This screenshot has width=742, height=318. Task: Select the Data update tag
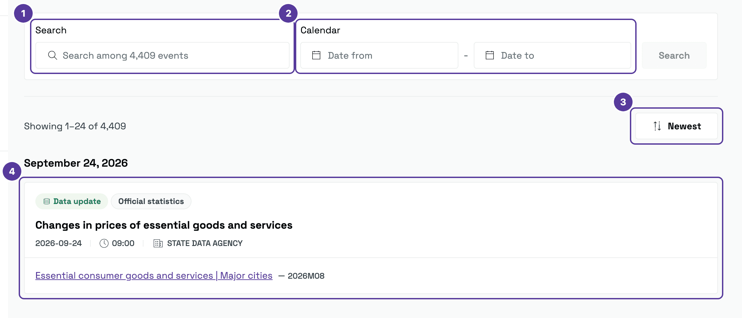coord(72,201)
